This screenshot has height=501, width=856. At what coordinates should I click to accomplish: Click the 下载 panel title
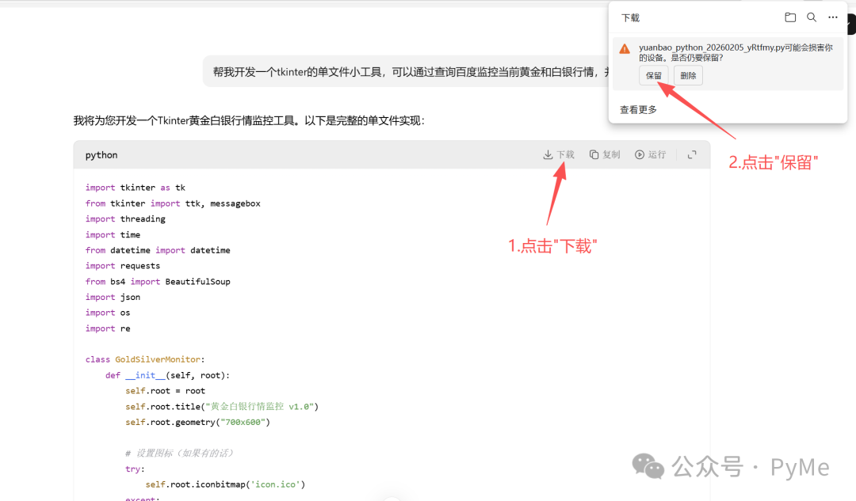[631, 18]
